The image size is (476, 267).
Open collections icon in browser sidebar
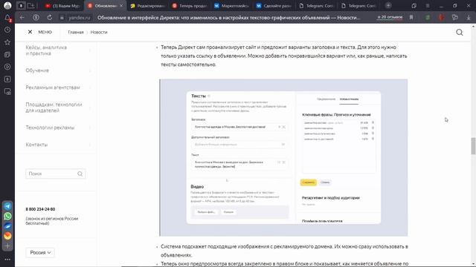tap(7, 54)
